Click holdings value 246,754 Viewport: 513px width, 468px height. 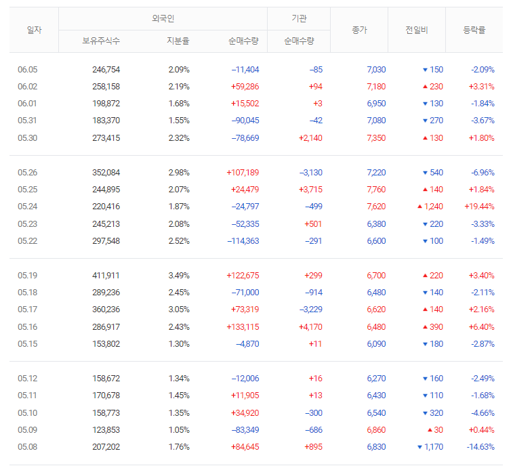point(106,70)
